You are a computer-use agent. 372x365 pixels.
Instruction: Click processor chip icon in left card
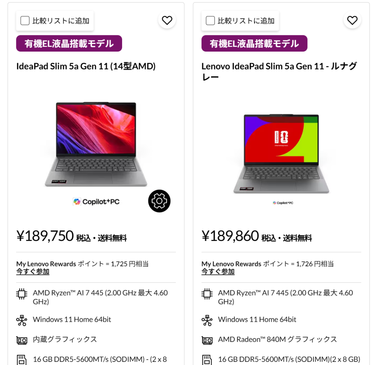click(x=21, y=294)
